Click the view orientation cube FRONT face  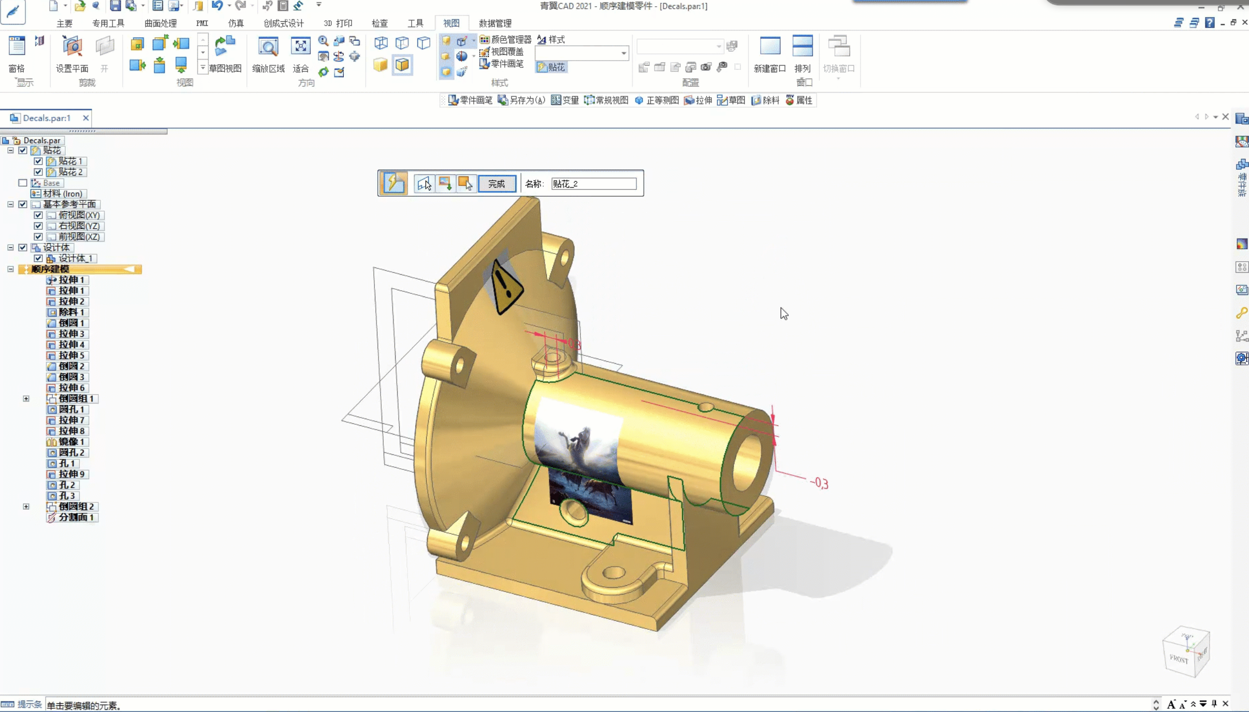1179,659
